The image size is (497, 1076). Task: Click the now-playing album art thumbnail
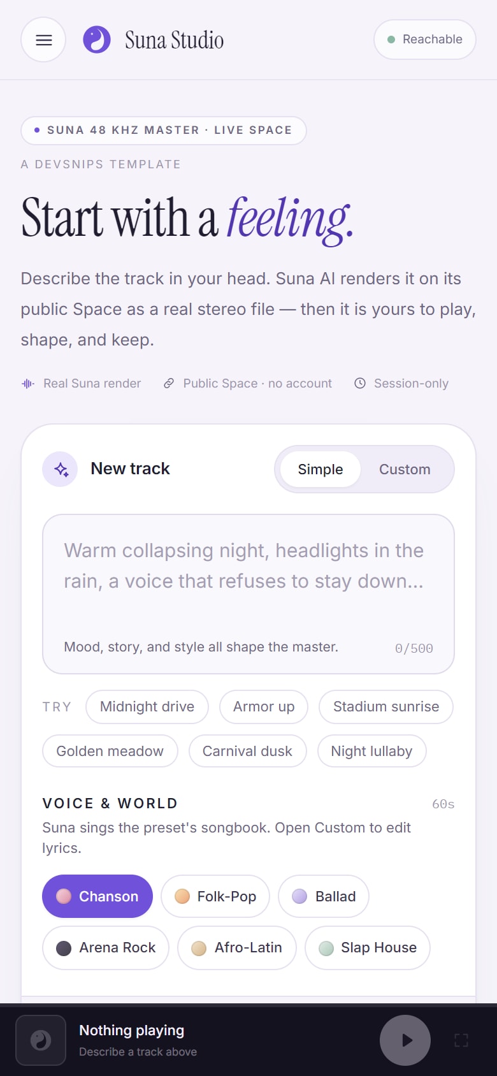pos(41,1040)
